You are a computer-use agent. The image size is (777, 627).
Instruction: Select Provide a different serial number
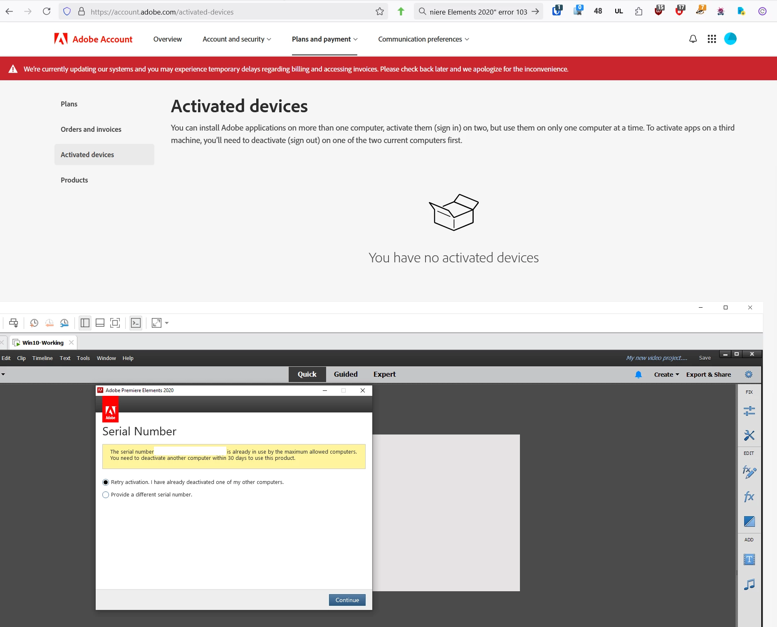106,495
